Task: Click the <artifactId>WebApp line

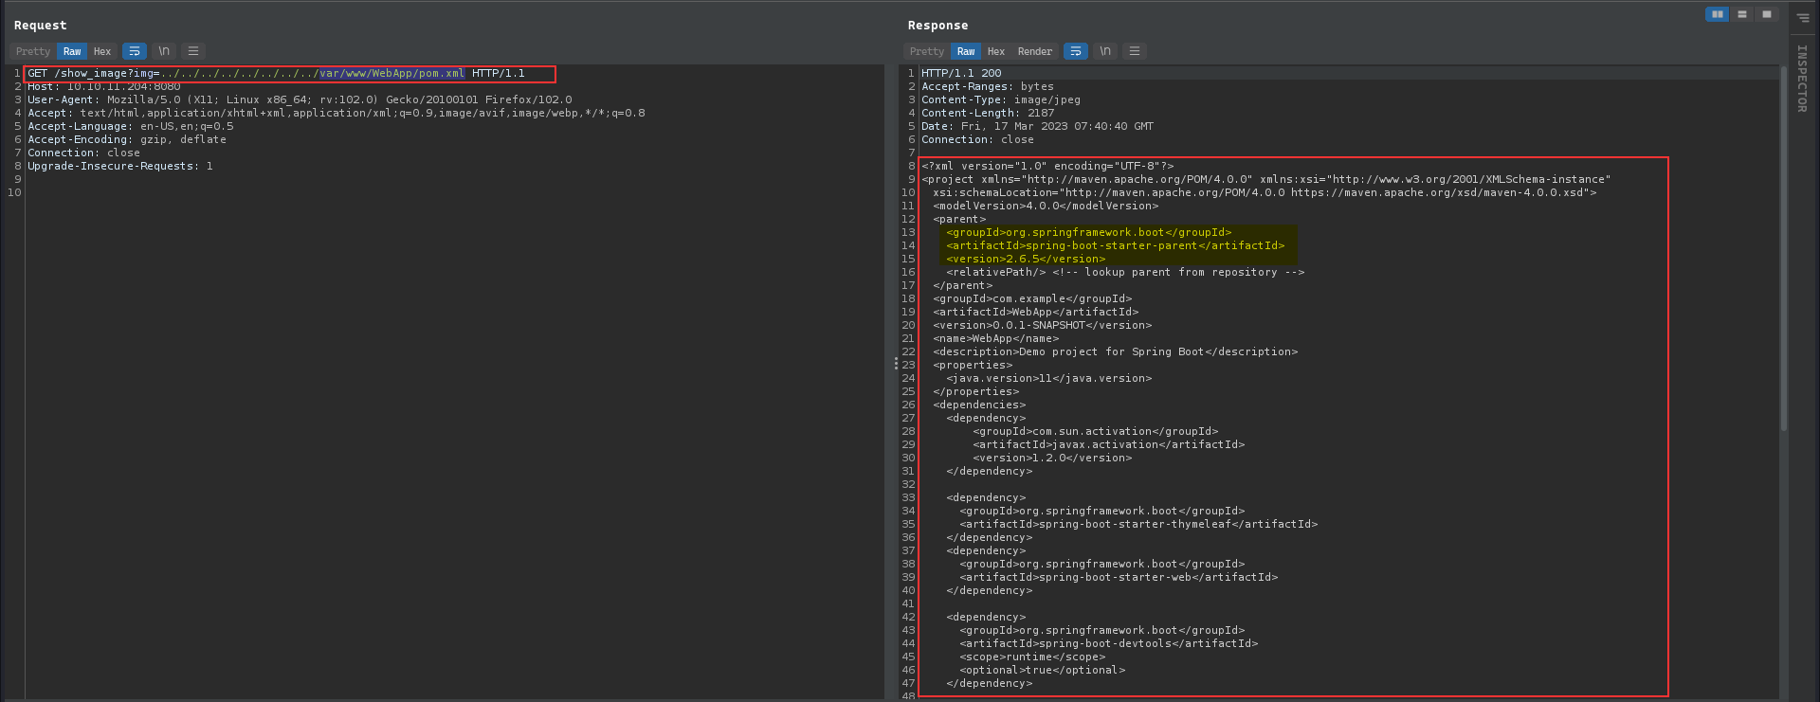Action: pyautogui.click(x=1036, y=312)
